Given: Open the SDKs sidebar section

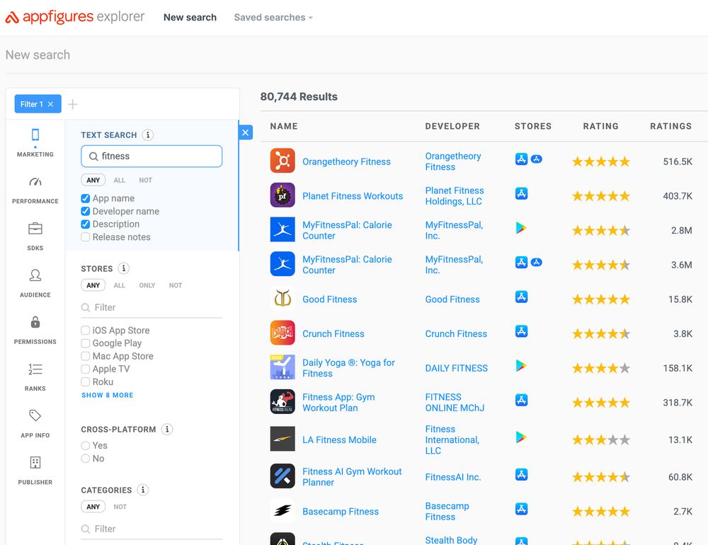Looking at the screenshot, I should 35,236.
